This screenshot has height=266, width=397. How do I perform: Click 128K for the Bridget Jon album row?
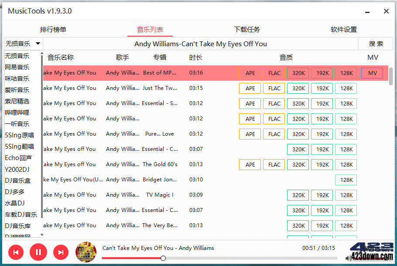pos(346,180)
